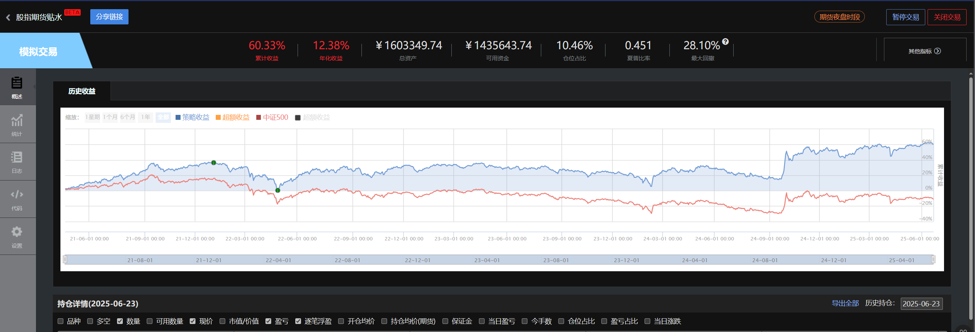Click the 其他指标 other indicators button

pyautogui.click(x=925, y=51)
